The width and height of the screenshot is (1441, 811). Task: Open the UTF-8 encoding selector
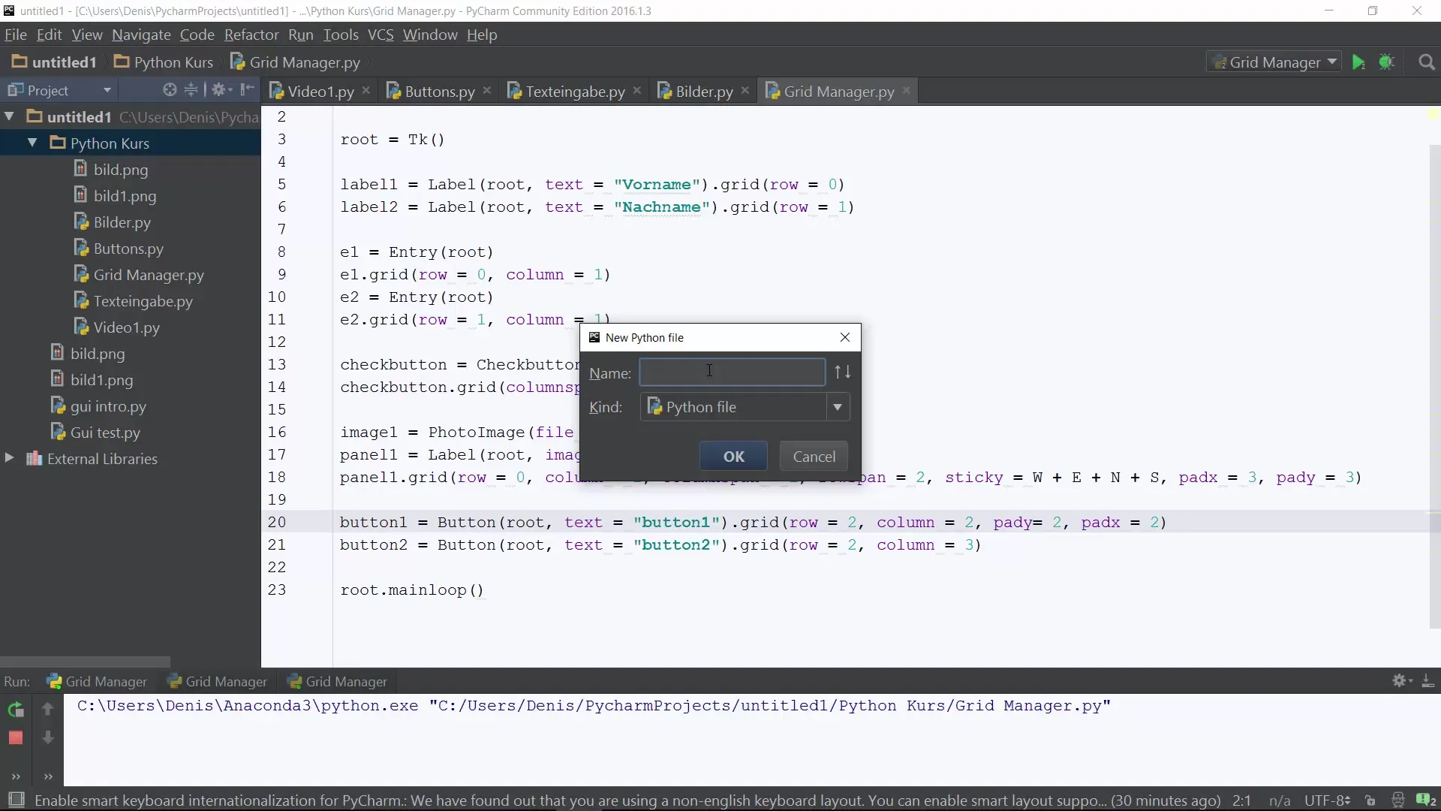(1327, 800)
